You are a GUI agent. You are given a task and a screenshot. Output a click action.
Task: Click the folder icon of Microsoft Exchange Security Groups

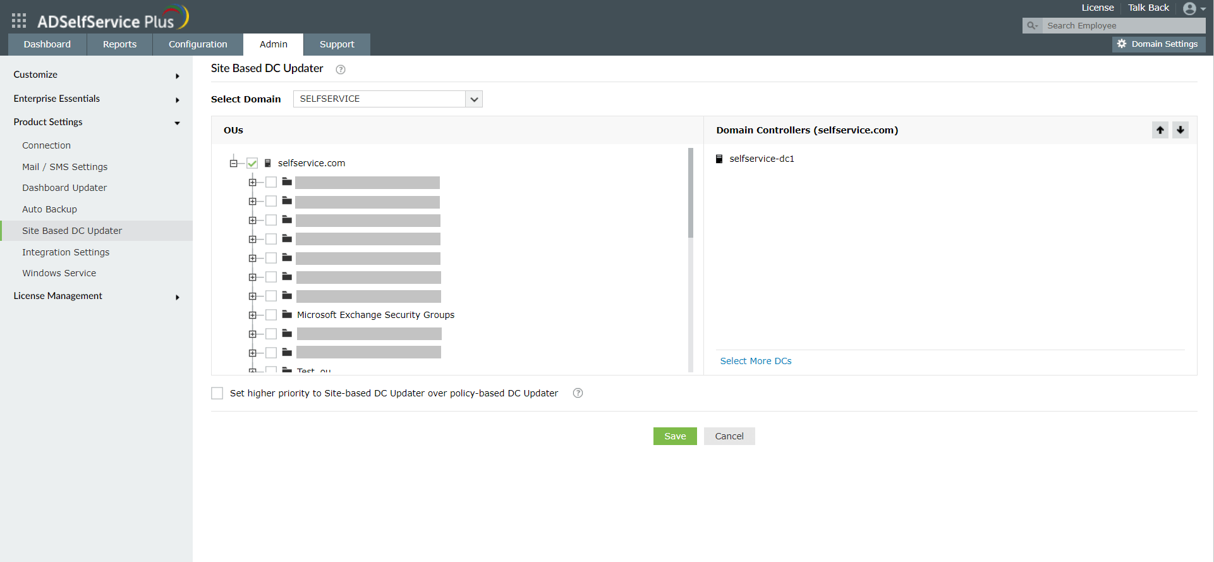pyautogui.click(x=287, y=314)
